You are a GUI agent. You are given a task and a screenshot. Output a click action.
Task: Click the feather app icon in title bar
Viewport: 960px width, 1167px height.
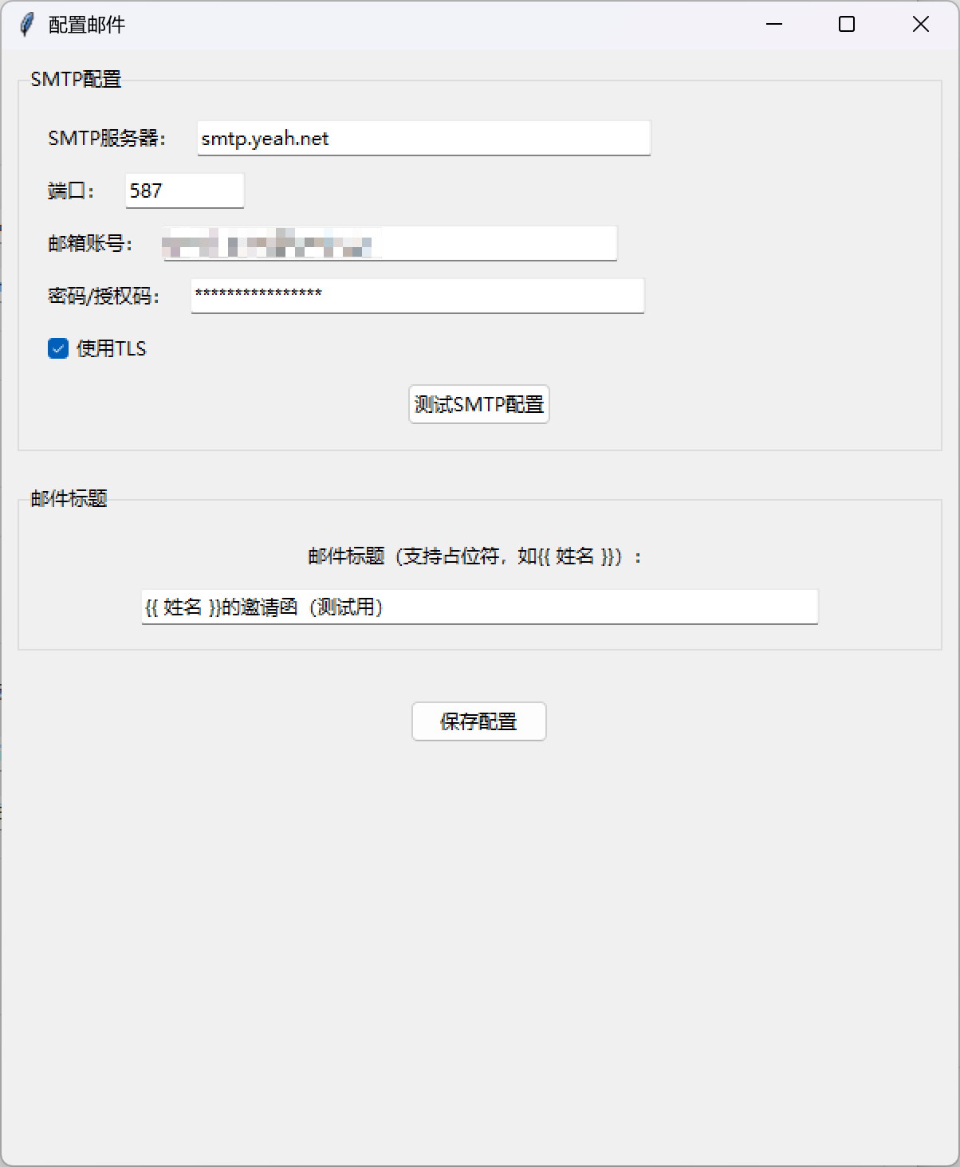[x=26, y=25]
